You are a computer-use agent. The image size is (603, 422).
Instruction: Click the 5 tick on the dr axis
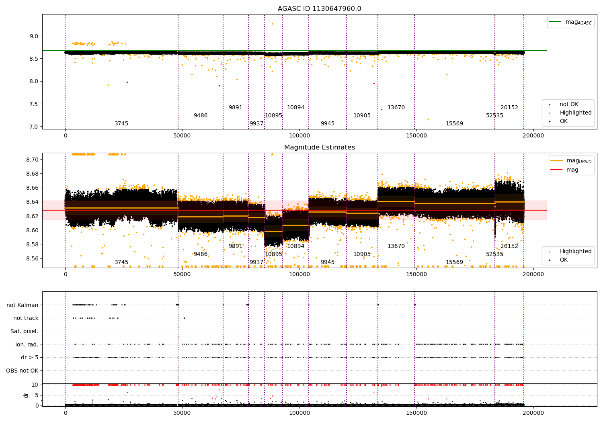click(x=37, y=395)
